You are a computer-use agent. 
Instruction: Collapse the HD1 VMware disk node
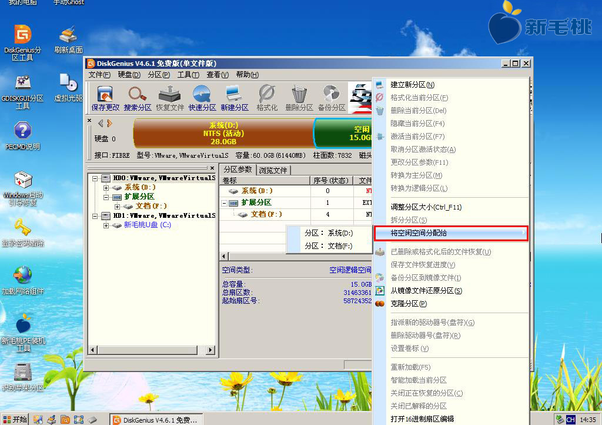point(95,216)
